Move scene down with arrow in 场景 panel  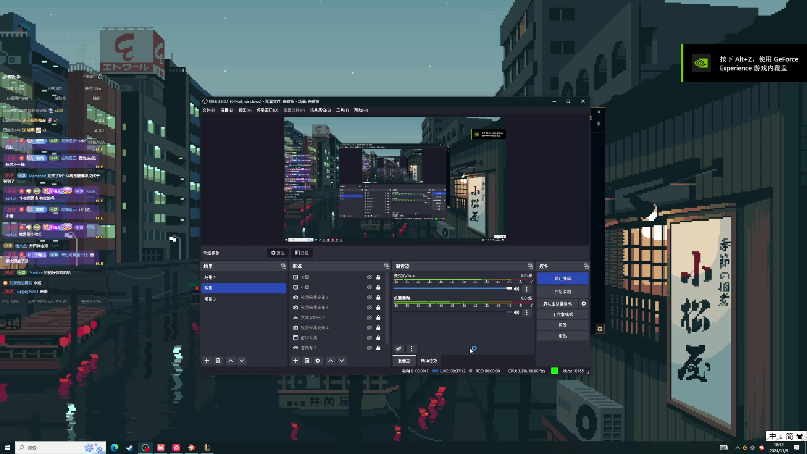coord(242,361)
